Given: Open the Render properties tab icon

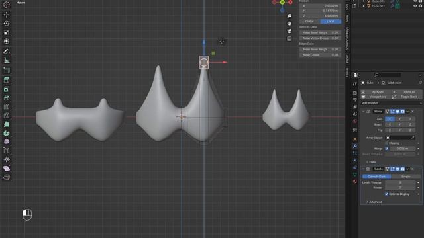Looking at the screenshot, I should (355, 93).
